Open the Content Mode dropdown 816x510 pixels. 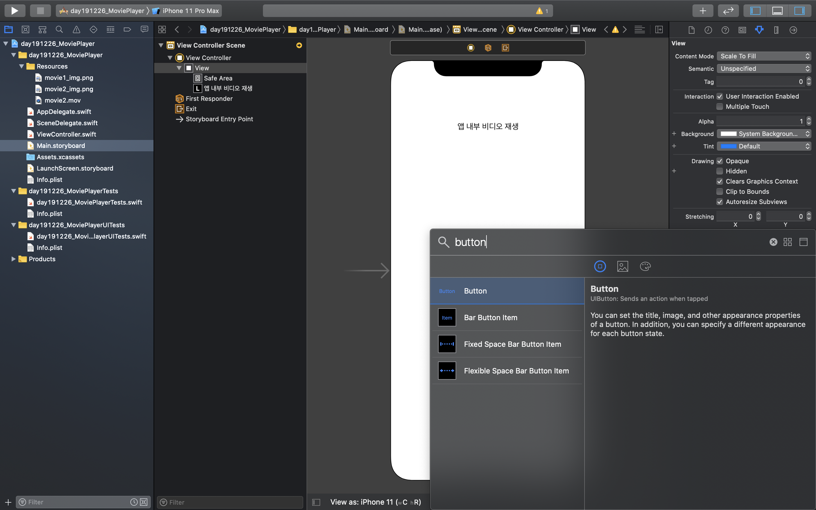click(763, 56)
